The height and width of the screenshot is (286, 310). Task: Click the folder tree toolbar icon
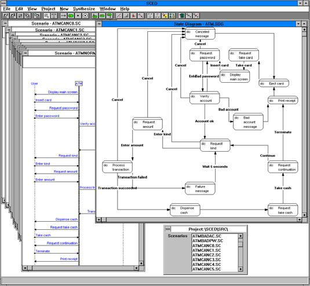click(37, 16)
